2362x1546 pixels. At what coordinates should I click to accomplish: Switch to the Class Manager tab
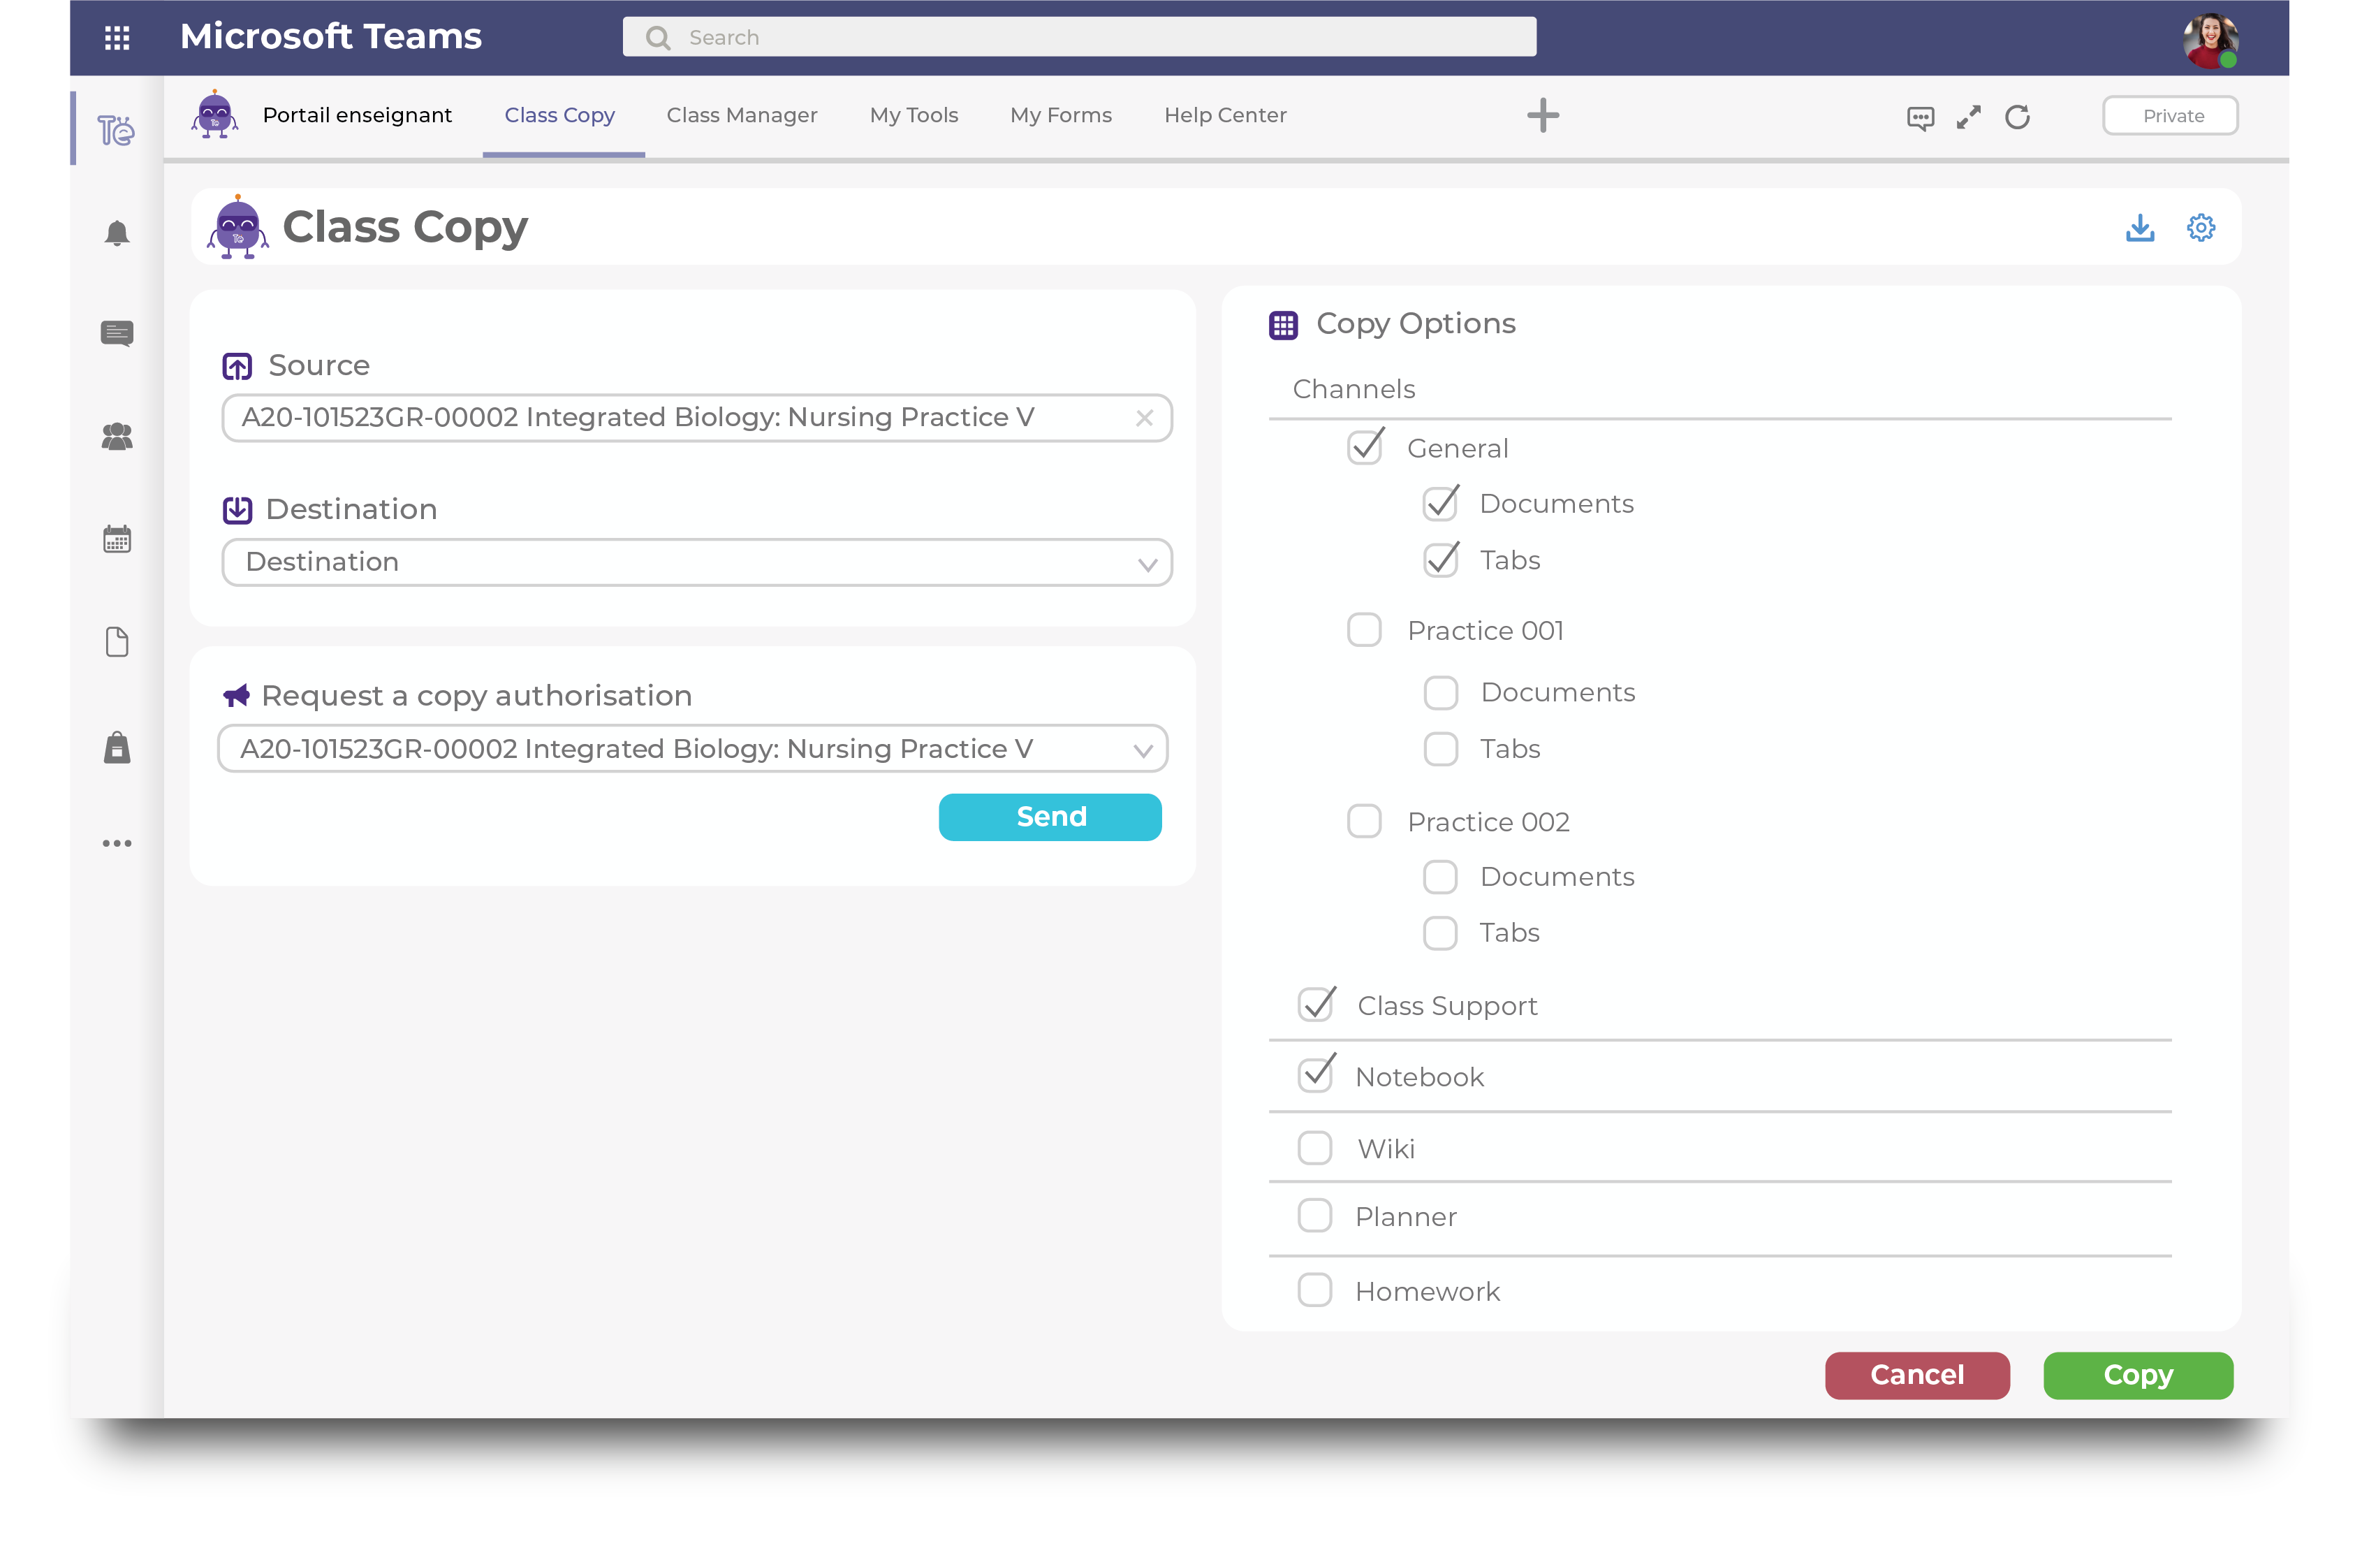point(741,115)
